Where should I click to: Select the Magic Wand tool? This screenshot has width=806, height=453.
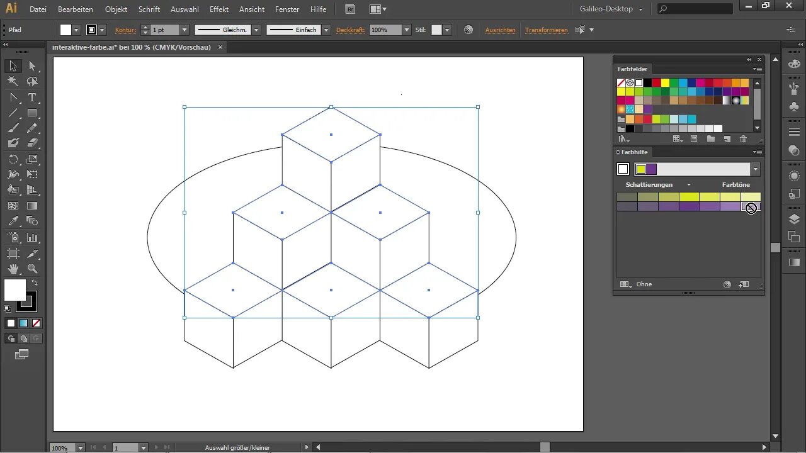(x=13, y=82)
